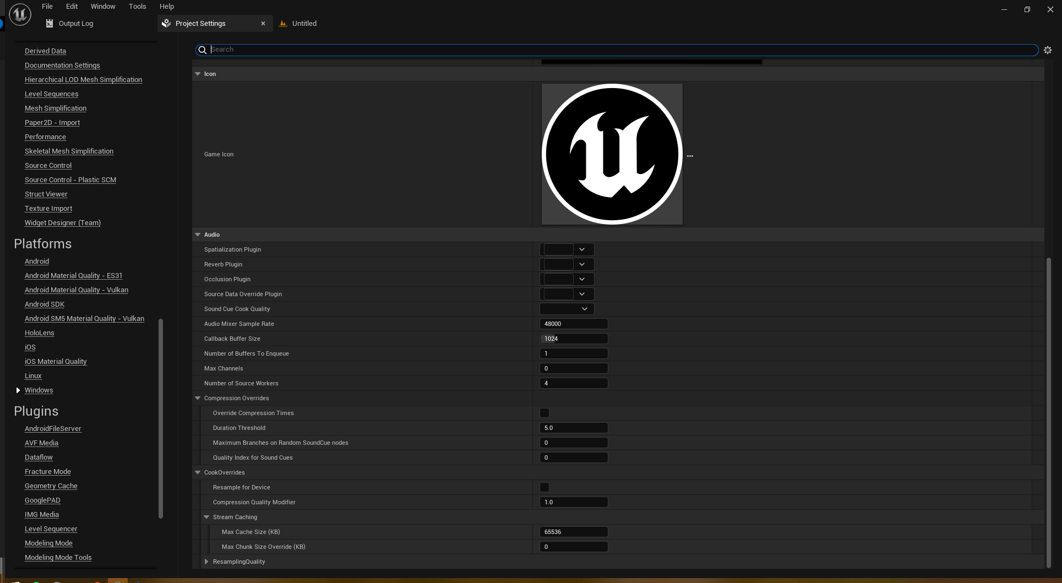Click the Project Settings tab icon
The height and width of the screenshot is (583, 1062).
pyautogui.click(x=166, y=23)
